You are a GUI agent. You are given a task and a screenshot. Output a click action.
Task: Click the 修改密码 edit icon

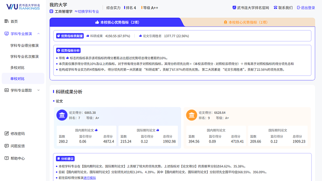(x=7, y=134)
